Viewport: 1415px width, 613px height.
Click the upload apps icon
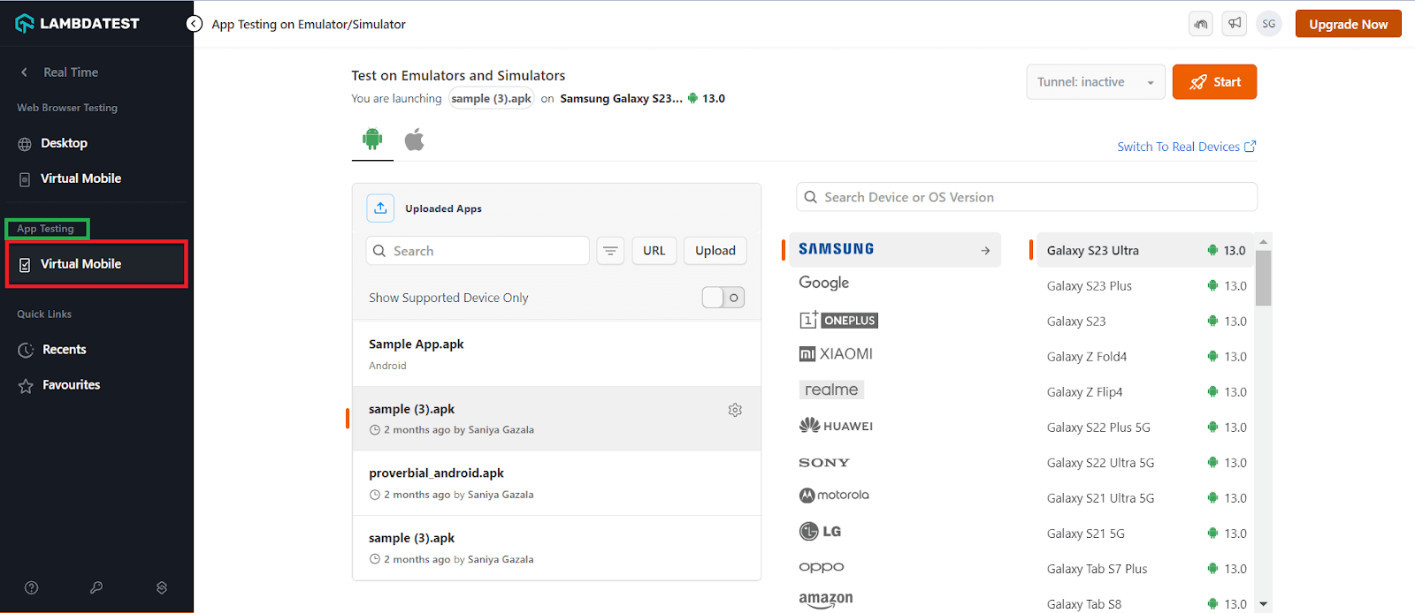tap(380, 208)
